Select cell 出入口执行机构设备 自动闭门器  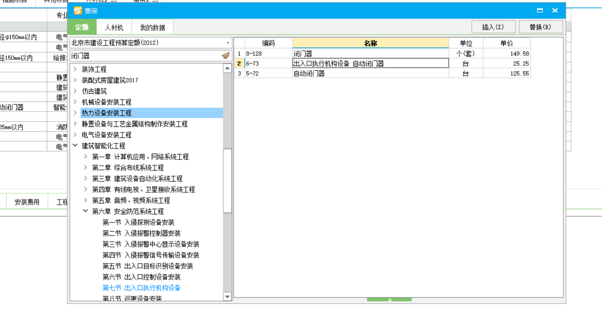point(370,63)
